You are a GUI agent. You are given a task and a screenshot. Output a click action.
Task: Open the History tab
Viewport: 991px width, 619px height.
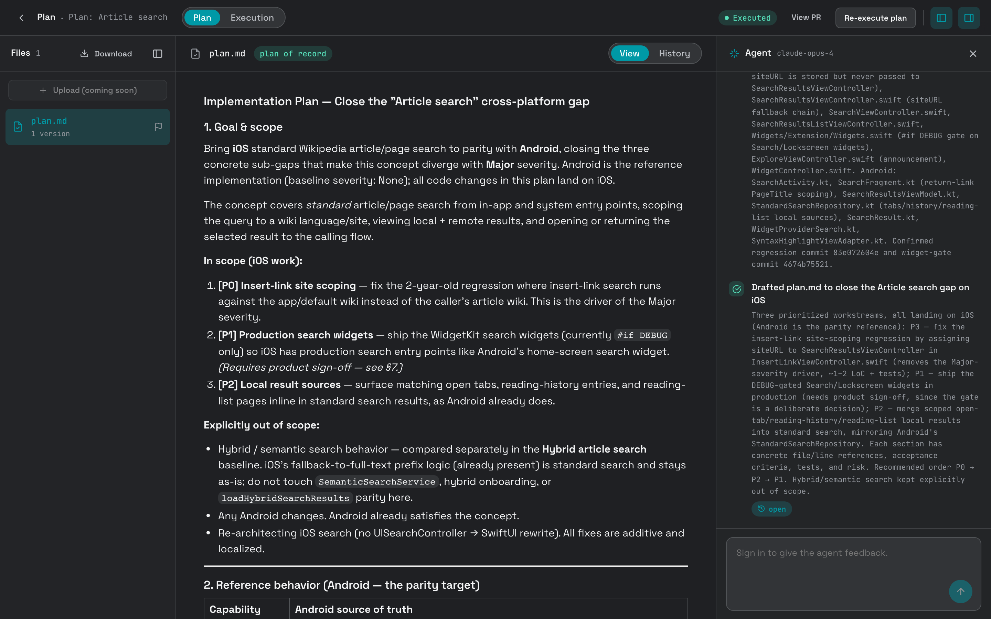tap(674, 53)
